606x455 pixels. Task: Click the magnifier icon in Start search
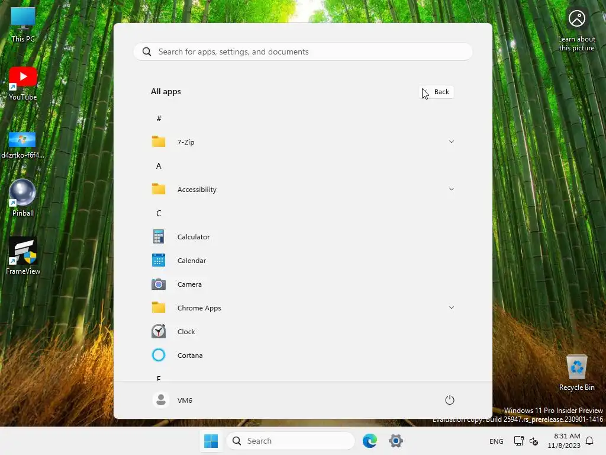pos(147,52)
